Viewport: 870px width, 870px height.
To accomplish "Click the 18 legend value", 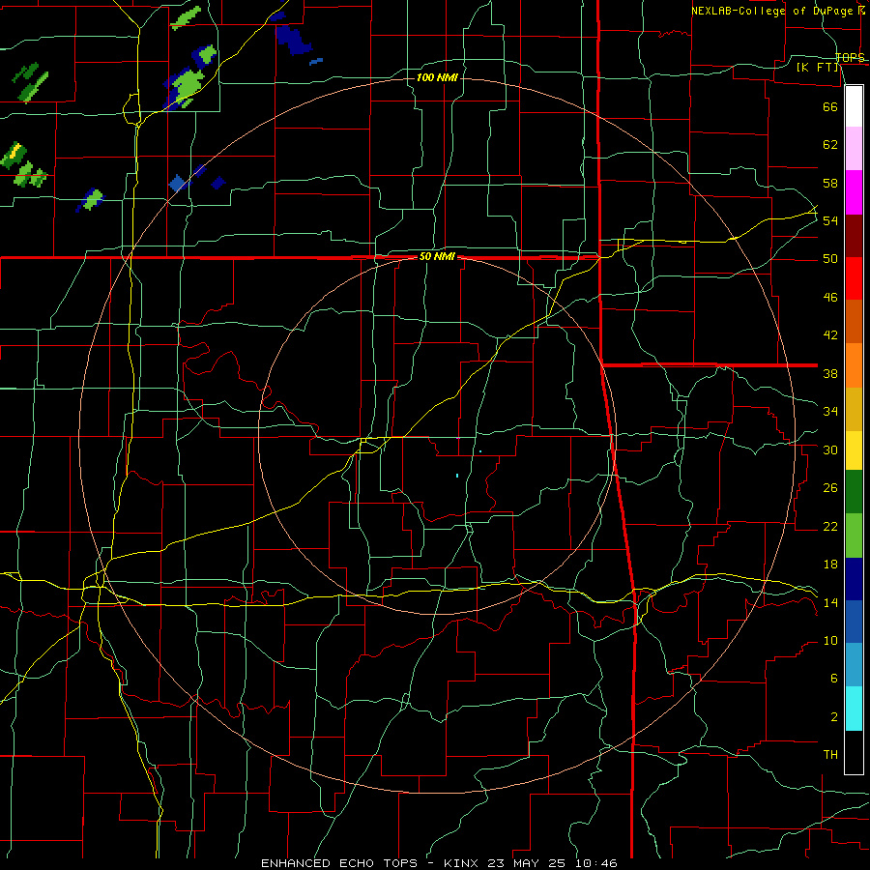I will coord(830,565).
